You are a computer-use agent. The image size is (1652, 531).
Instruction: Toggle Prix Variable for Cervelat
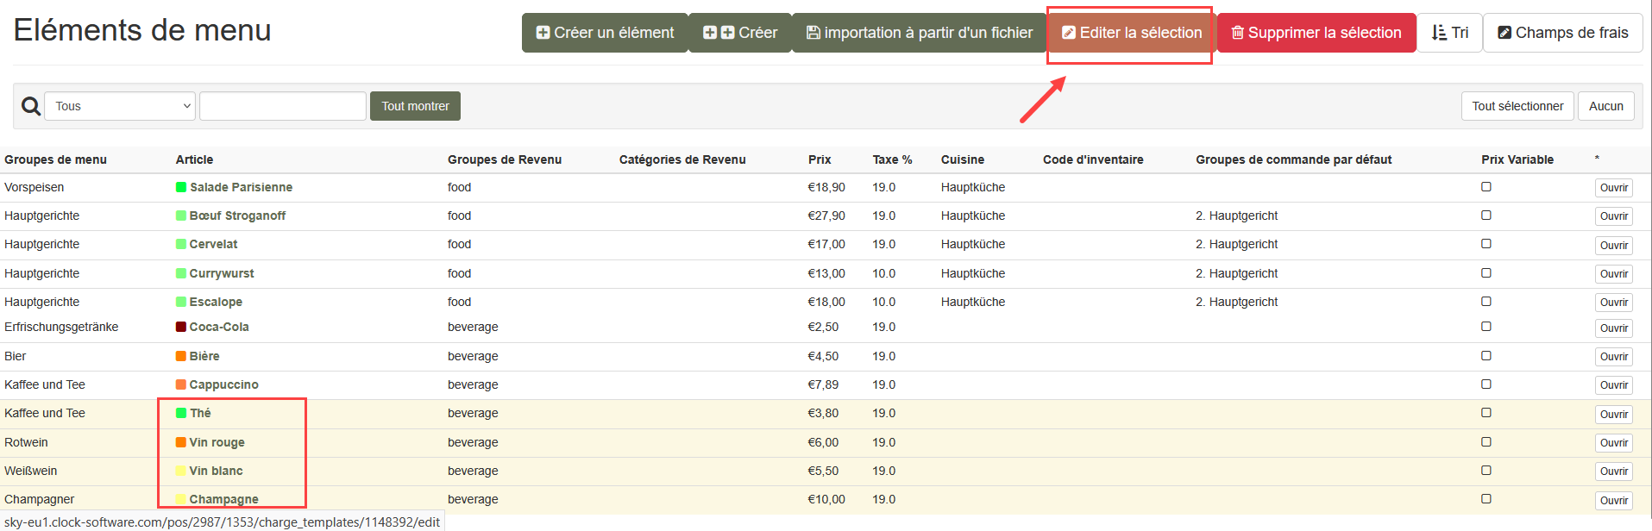tap(1486, 243)
